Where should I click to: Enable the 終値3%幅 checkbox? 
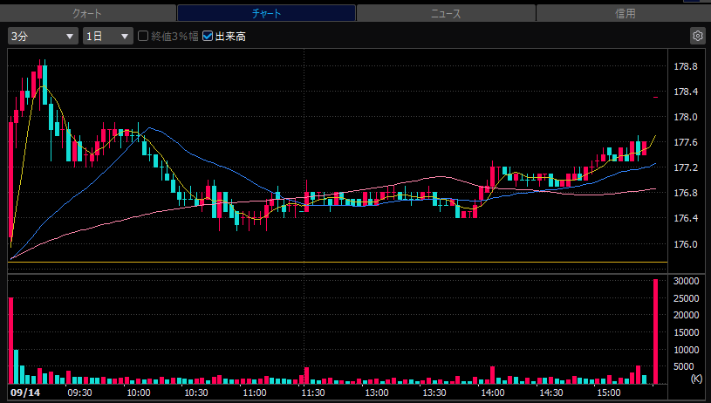coord(143,36)
